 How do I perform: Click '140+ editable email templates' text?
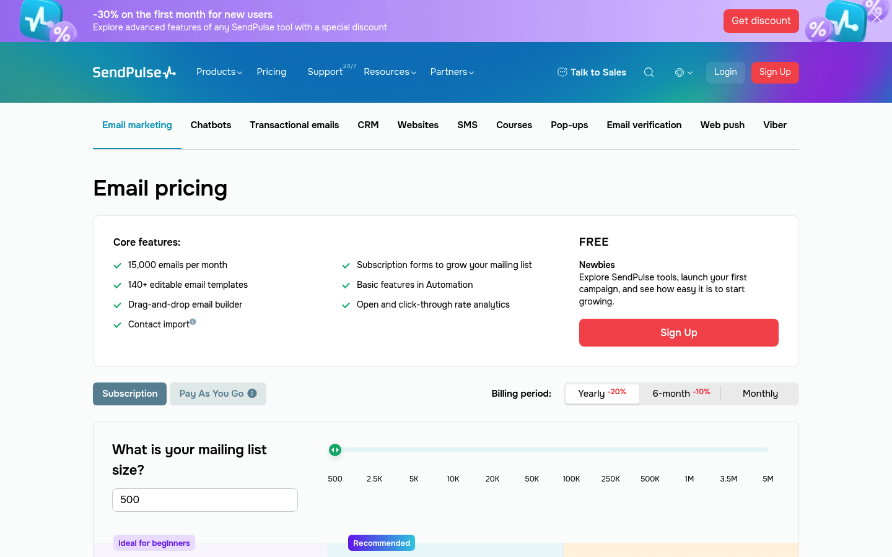tap(188, 285)
